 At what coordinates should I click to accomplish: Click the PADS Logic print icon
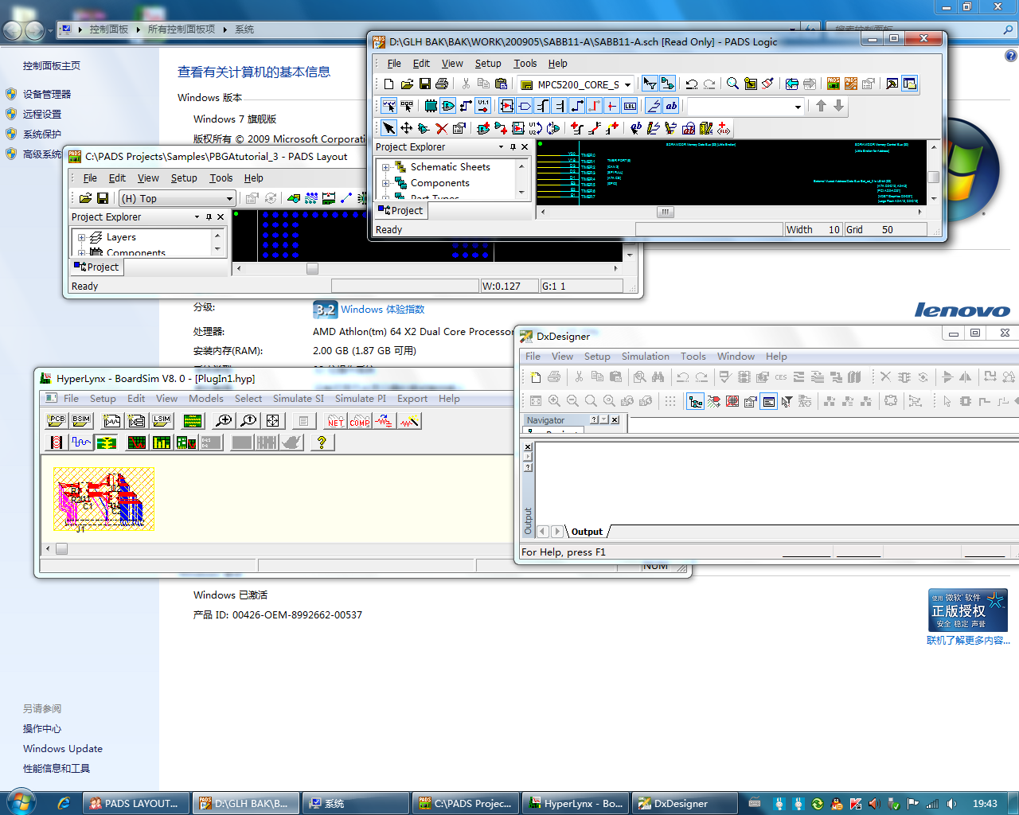pos(443,84)
